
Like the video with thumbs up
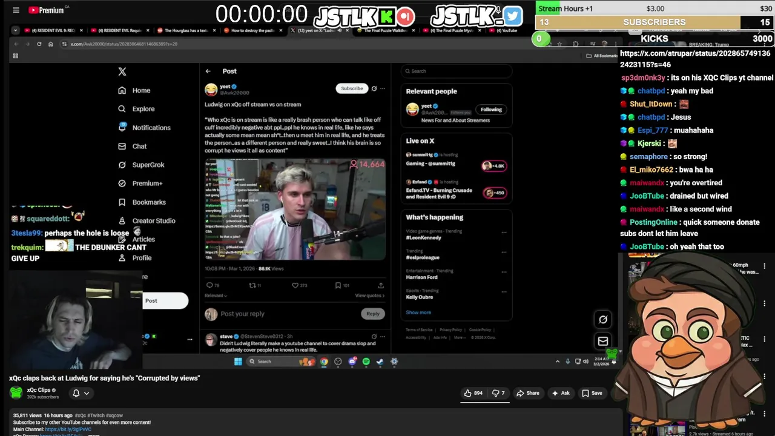click(x=473, y=393)
